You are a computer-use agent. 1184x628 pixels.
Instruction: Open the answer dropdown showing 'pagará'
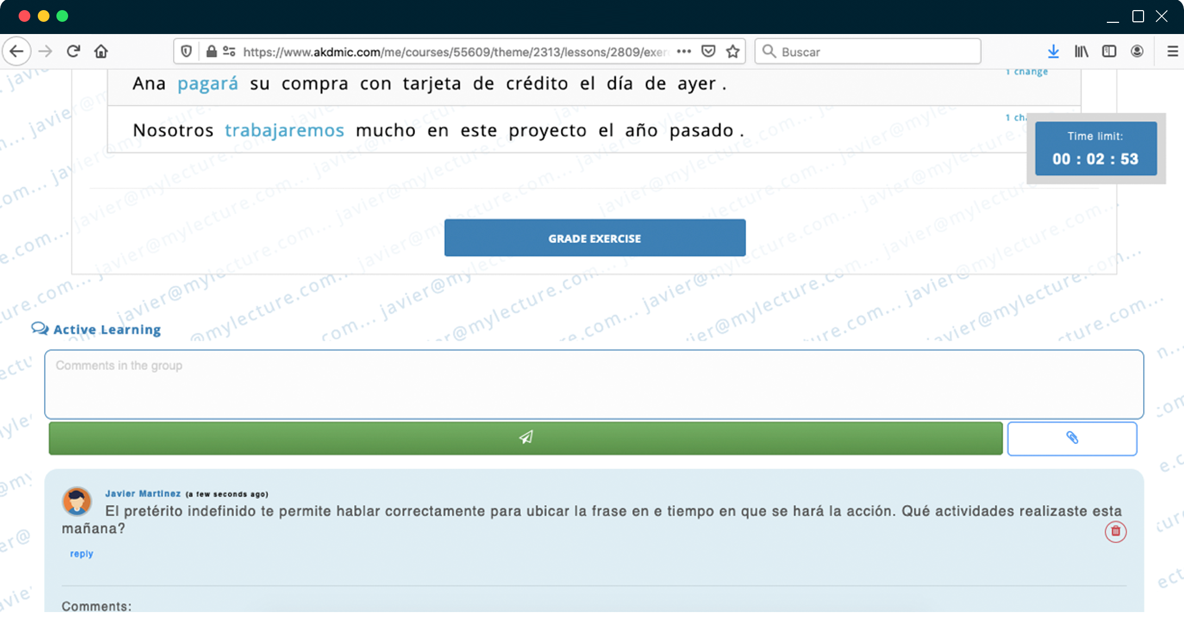point(208,83)
